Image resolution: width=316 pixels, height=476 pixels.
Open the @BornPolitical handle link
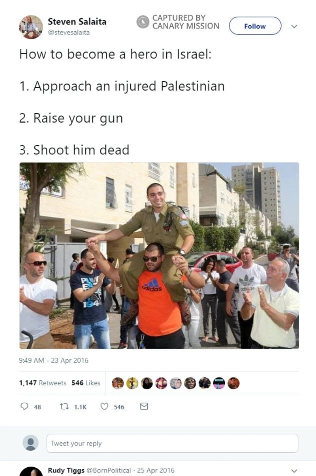(109, 470)
